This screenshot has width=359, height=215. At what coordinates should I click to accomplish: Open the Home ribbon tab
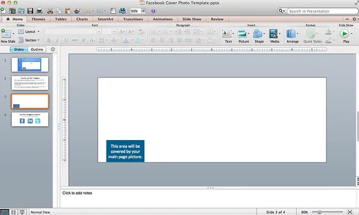click(x=14, y=19)
